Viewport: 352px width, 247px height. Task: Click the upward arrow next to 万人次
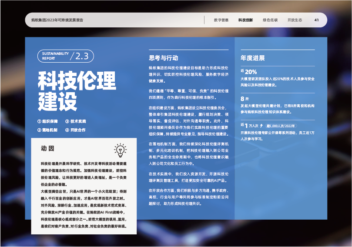(x=261, y=126)
